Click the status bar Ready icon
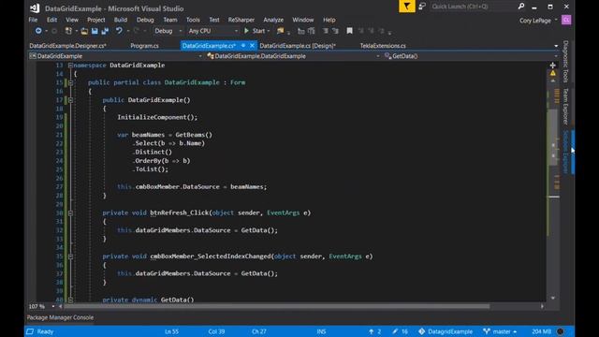 pyautogui.click(x=30, y=331)
